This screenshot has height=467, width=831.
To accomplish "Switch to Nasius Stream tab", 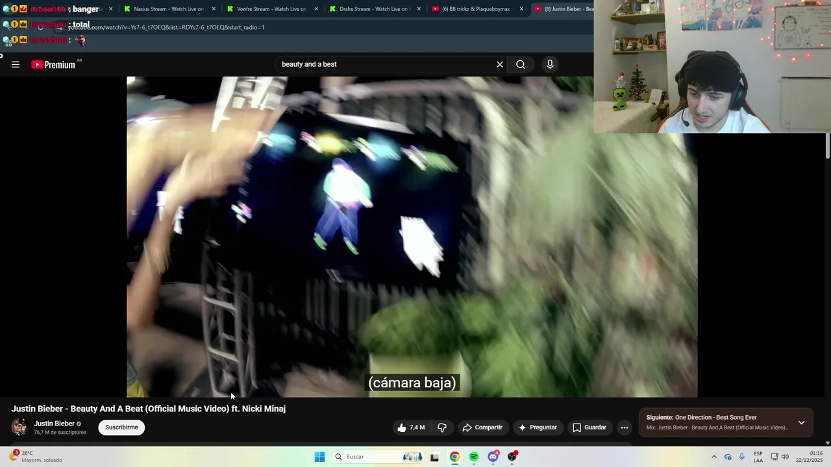I will [x=168, y=9].
